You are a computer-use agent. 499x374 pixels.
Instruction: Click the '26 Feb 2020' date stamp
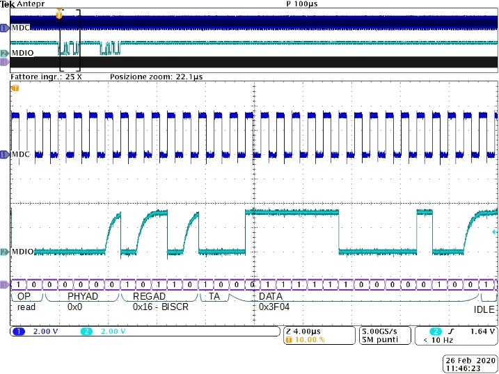click(x=470, y=360)
